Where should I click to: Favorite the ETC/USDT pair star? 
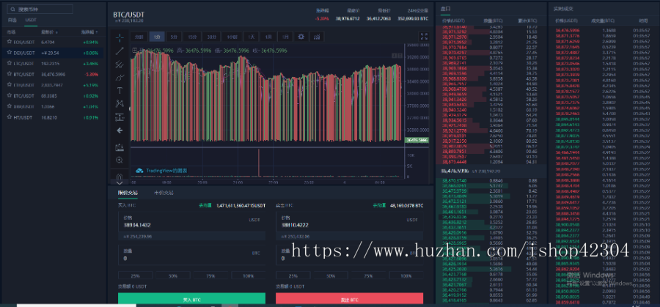[10, 96]
